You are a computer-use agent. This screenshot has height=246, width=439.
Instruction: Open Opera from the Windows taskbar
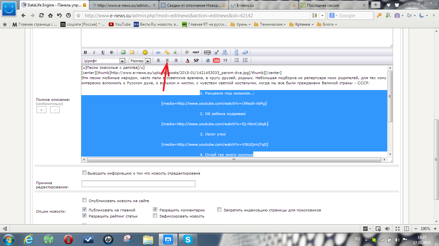[68, 239]
